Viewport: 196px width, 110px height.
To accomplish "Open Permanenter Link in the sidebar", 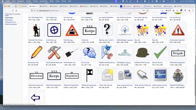I will tap(10, 22).
